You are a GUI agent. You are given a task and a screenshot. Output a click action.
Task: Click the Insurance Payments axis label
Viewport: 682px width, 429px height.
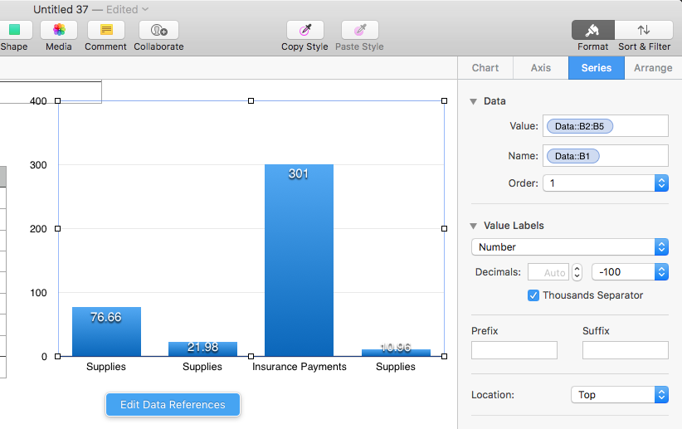300,367
